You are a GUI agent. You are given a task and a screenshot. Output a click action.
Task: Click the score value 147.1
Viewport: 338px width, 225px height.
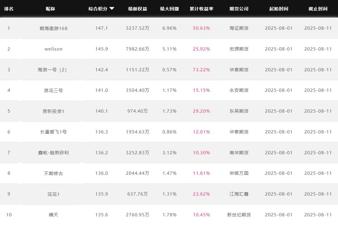[x=101, y=28]
